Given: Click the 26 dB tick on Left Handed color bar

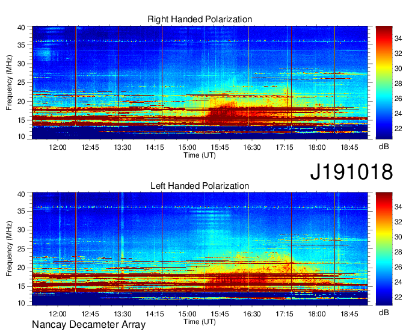Looking at the screenshot, I should coord(398,267).
